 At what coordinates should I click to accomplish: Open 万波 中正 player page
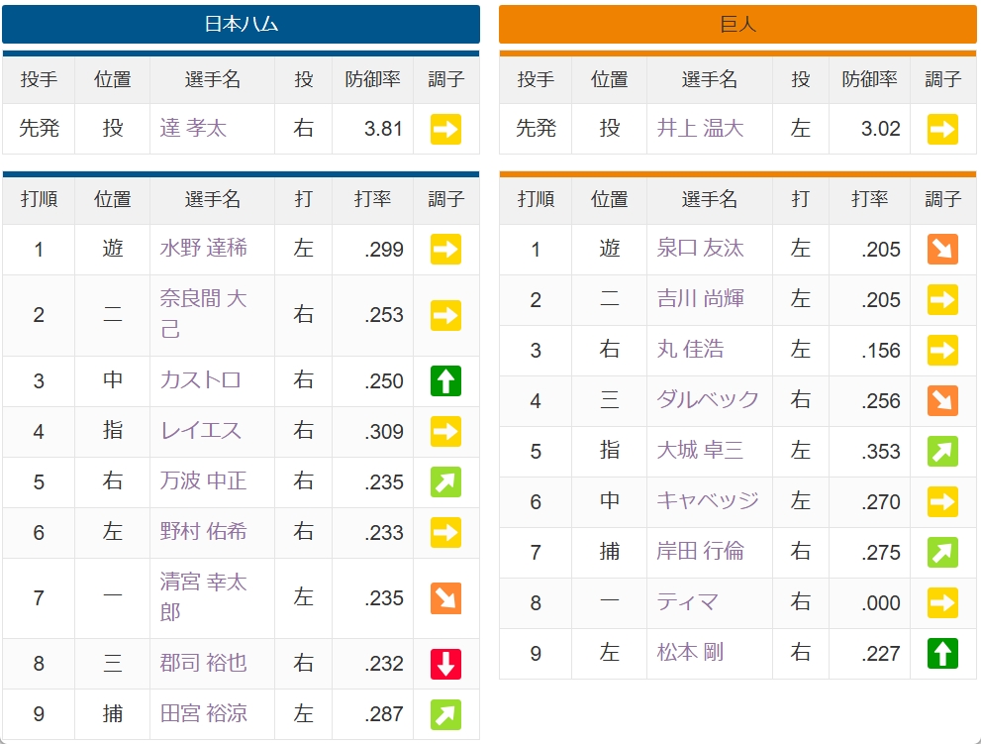coord(203,480)
